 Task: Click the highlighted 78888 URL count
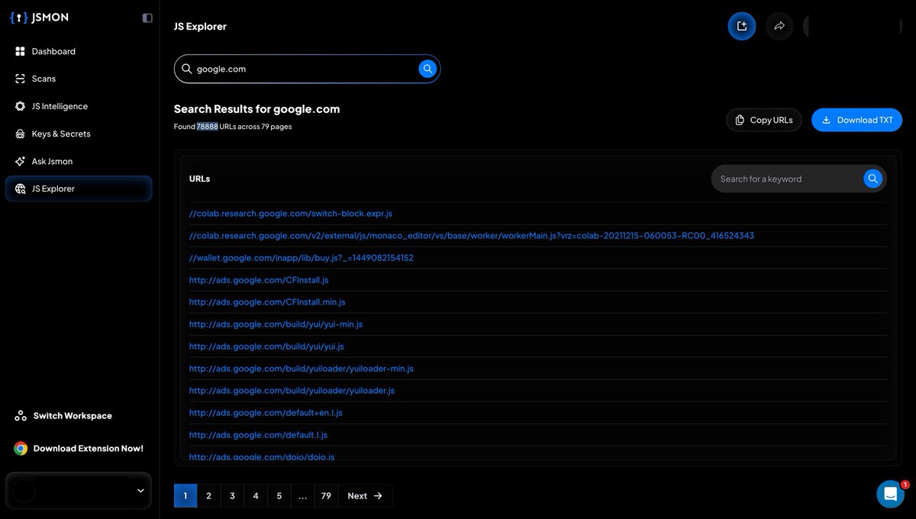208,127
